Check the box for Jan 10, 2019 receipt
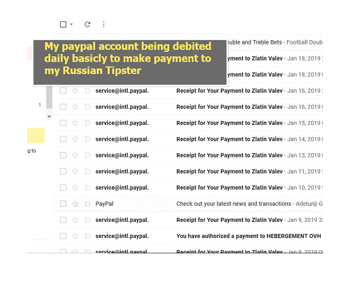The width and height of the screenshot is (352, 283). pyautogui.click(x=63, y=188)
